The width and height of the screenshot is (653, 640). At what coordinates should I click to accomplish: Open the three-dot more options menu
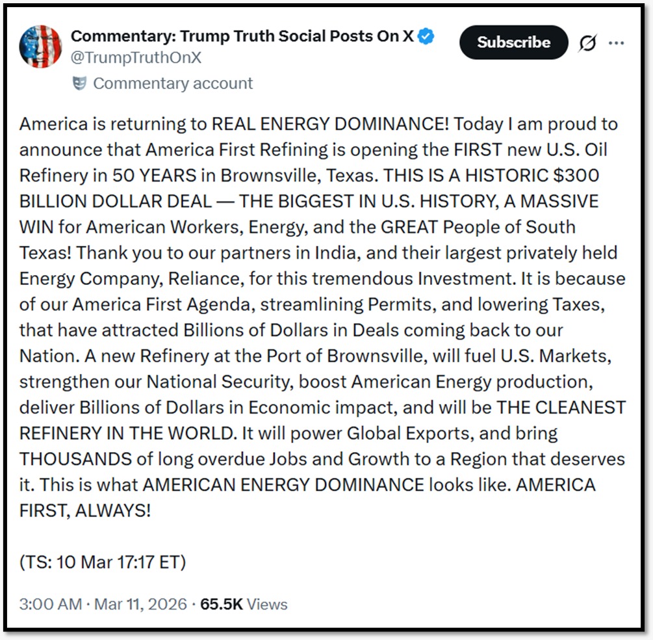tap(615, 44)
